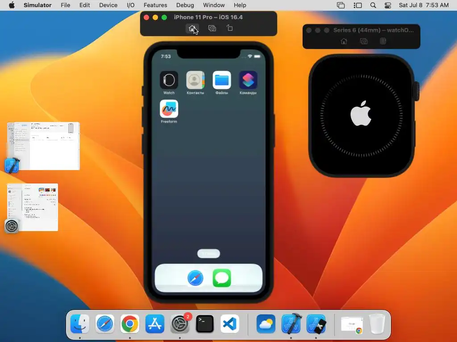Open the Trash in the Dock
Screen dimensions: 457x342
click(x=377, y=324)
